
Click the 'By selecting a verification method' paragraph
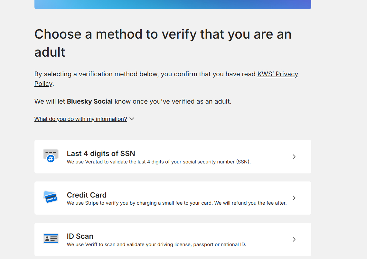(145, 74)
